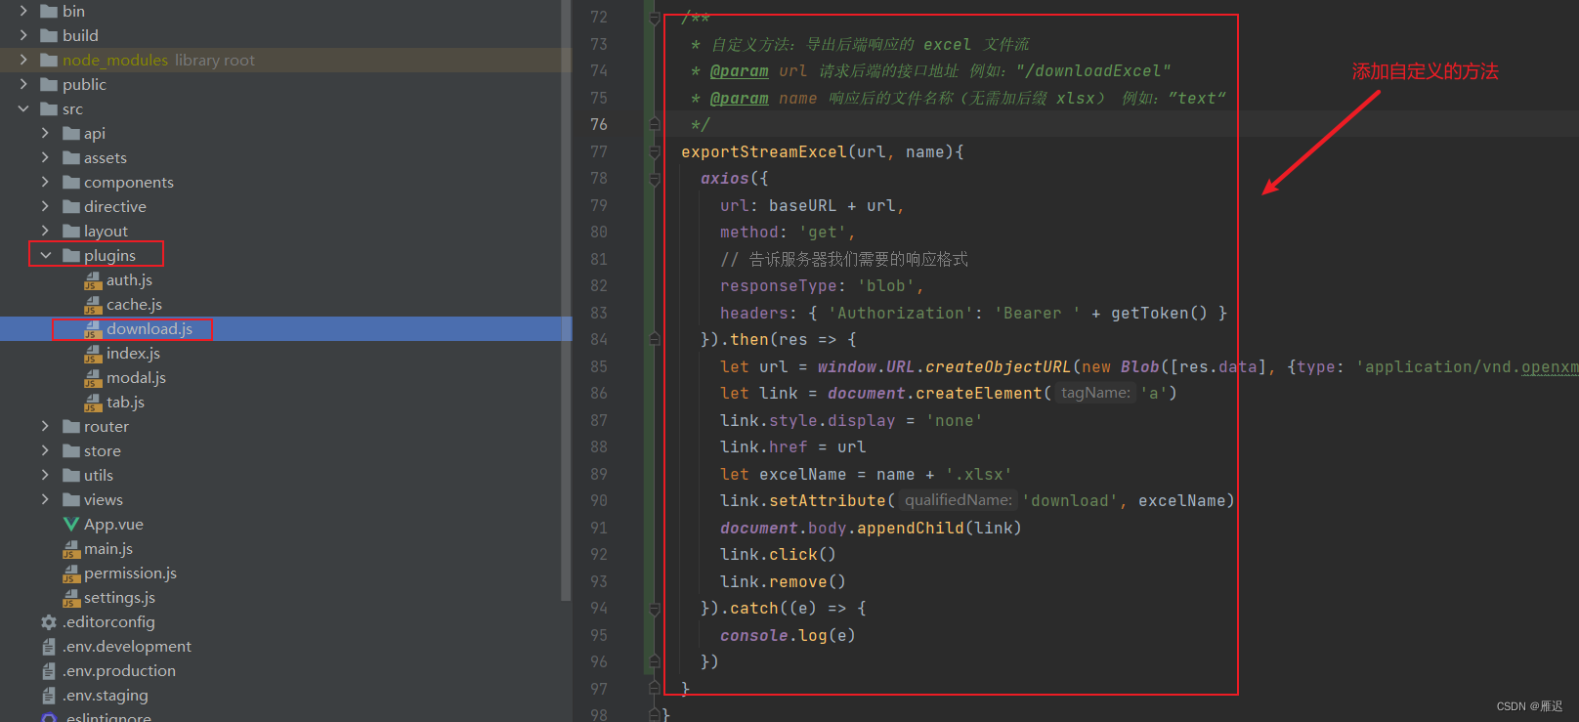Fold exportStreamExcel method at line 77
Viewport: 1579px width, 722px height.
pos(655,151)
